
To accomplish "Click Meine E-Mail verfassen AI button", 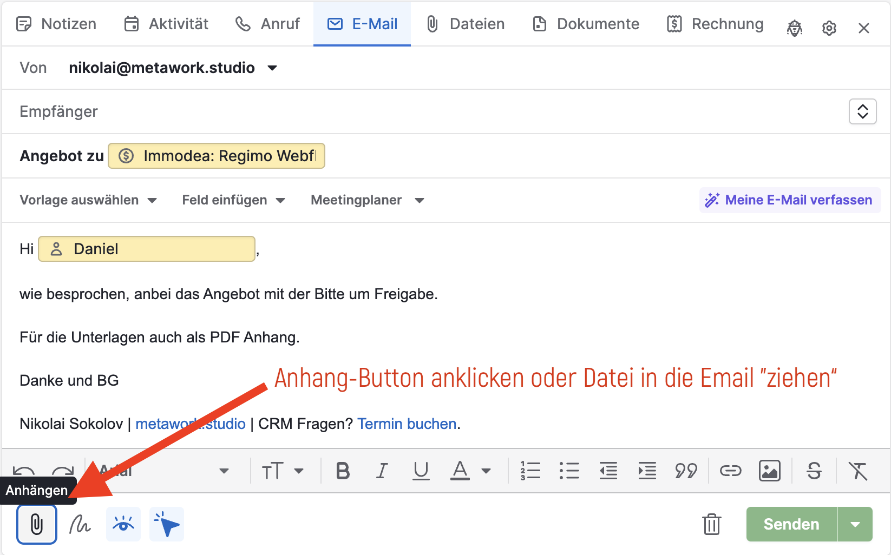I will pos(790,200).
